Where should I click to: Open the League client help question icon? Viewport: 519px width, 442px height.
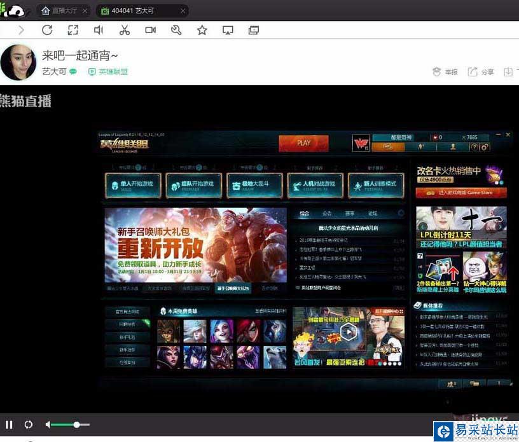(474, 147)
